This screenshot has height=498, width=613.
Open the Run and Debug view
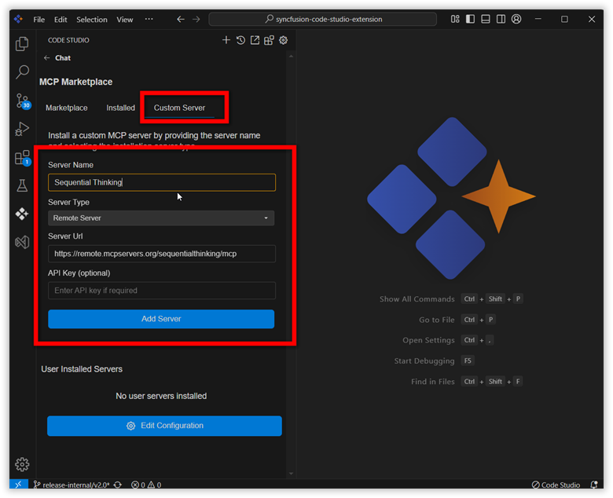(x=22, y=129)
